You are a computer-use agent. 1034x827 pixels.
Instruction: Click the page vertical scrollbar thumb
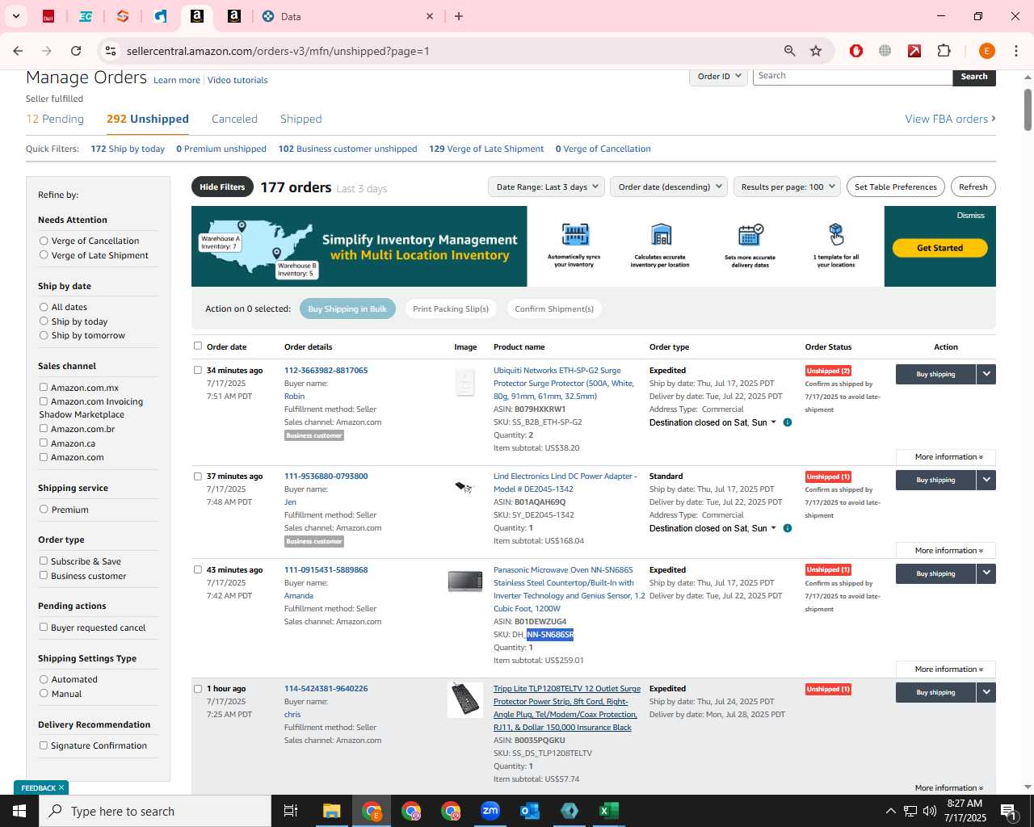(1028, 109)
